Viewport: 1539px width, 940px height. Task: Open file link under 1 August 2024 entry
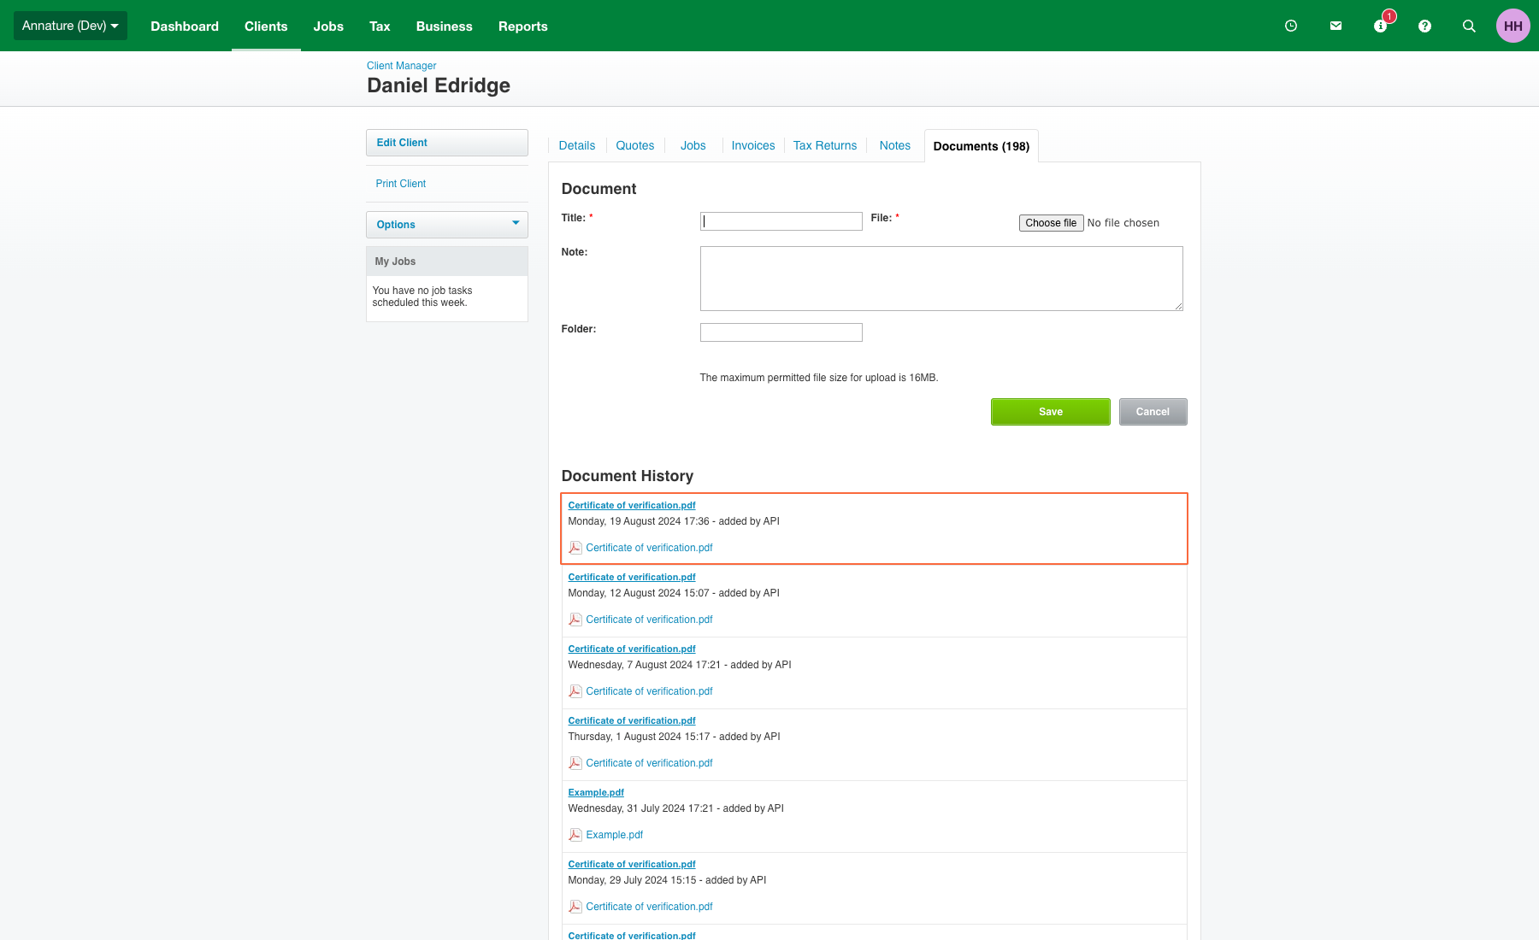pyautogui.click(x=649, y=763)
